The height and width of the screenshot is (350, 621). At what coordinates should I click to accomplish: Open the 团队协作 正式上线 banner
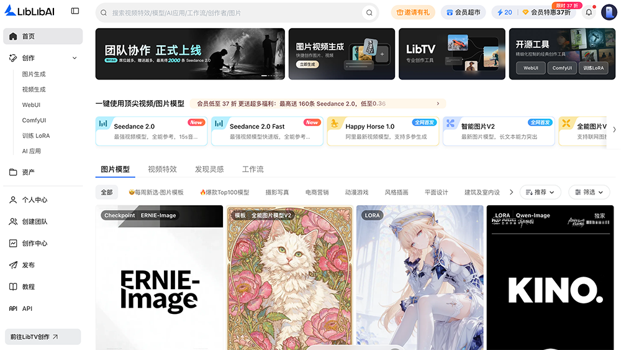[x=190, y=54]
